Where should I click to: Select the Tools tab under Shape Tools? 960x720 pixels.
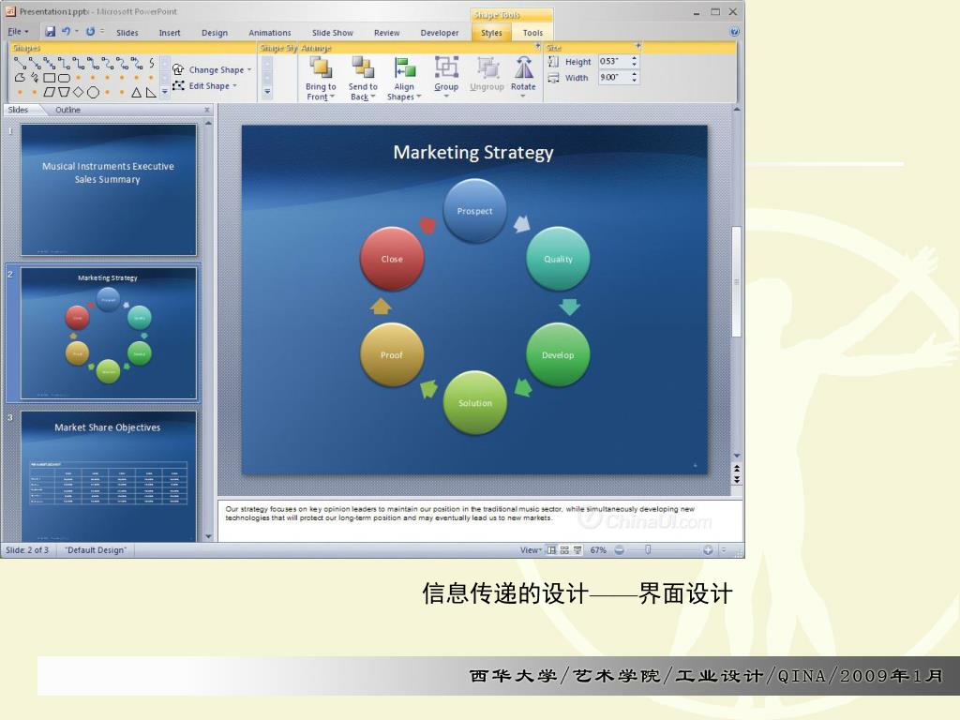[532, 33]
